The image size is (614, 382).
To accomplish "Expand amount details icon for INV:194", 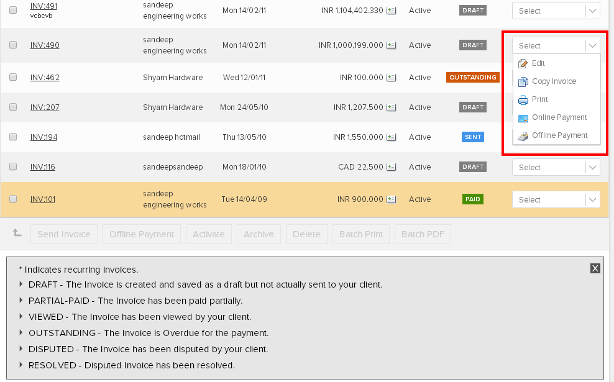I will coord(391,137).
